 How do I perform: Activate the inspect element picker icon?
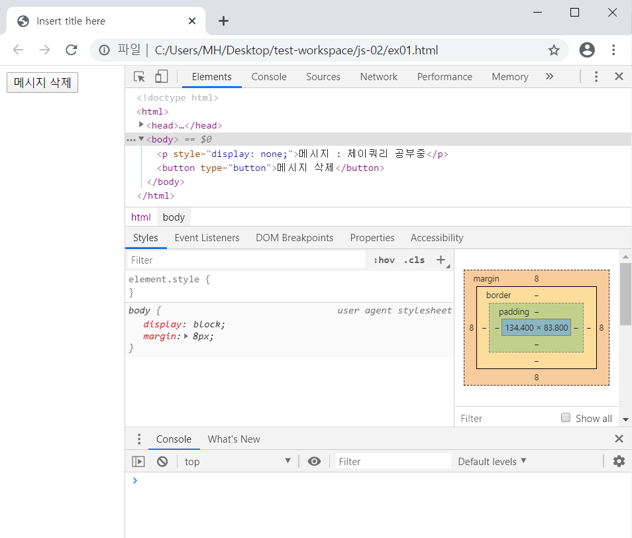point(139,77)
